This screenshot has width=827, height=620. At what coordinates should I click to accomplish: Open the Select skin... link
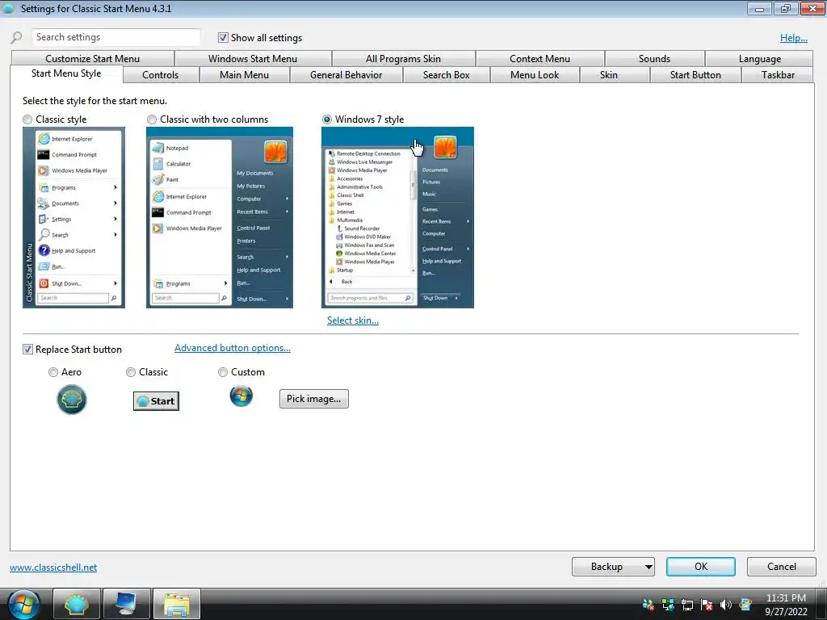353,320
